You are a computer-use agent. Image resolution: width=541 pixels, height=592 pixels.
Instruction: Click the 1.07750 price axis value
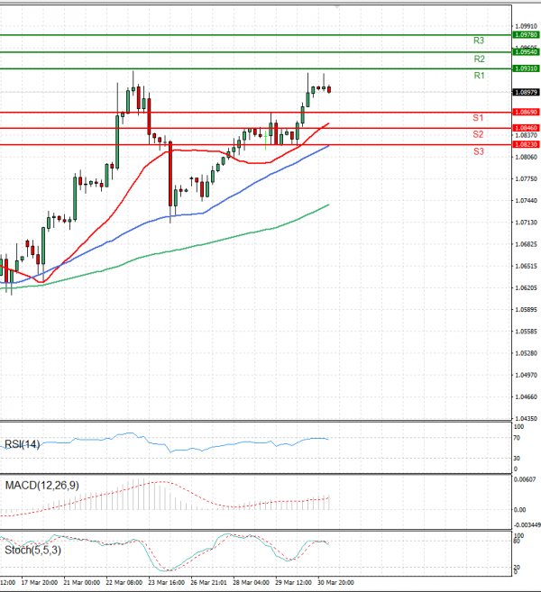pyautogui.click(x=526, y=179)
